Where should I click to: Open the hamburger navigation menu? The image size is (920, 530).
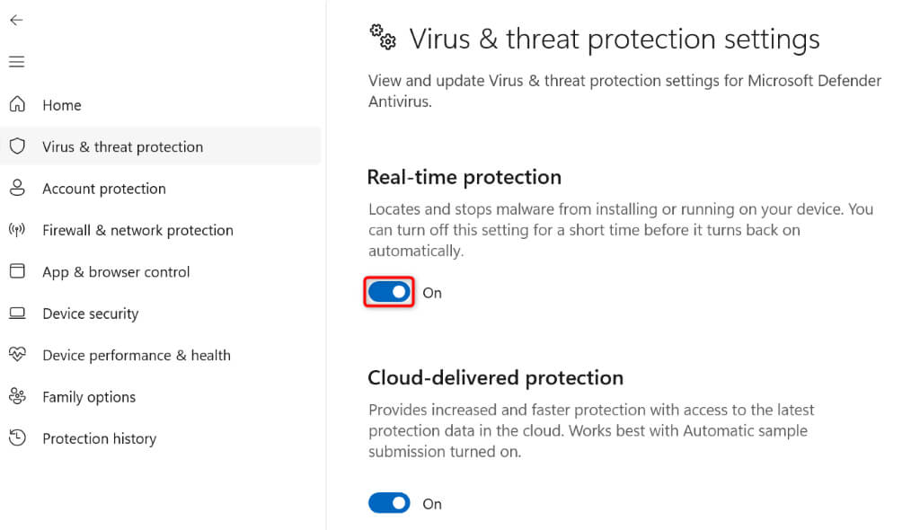(x=17, y=61)
